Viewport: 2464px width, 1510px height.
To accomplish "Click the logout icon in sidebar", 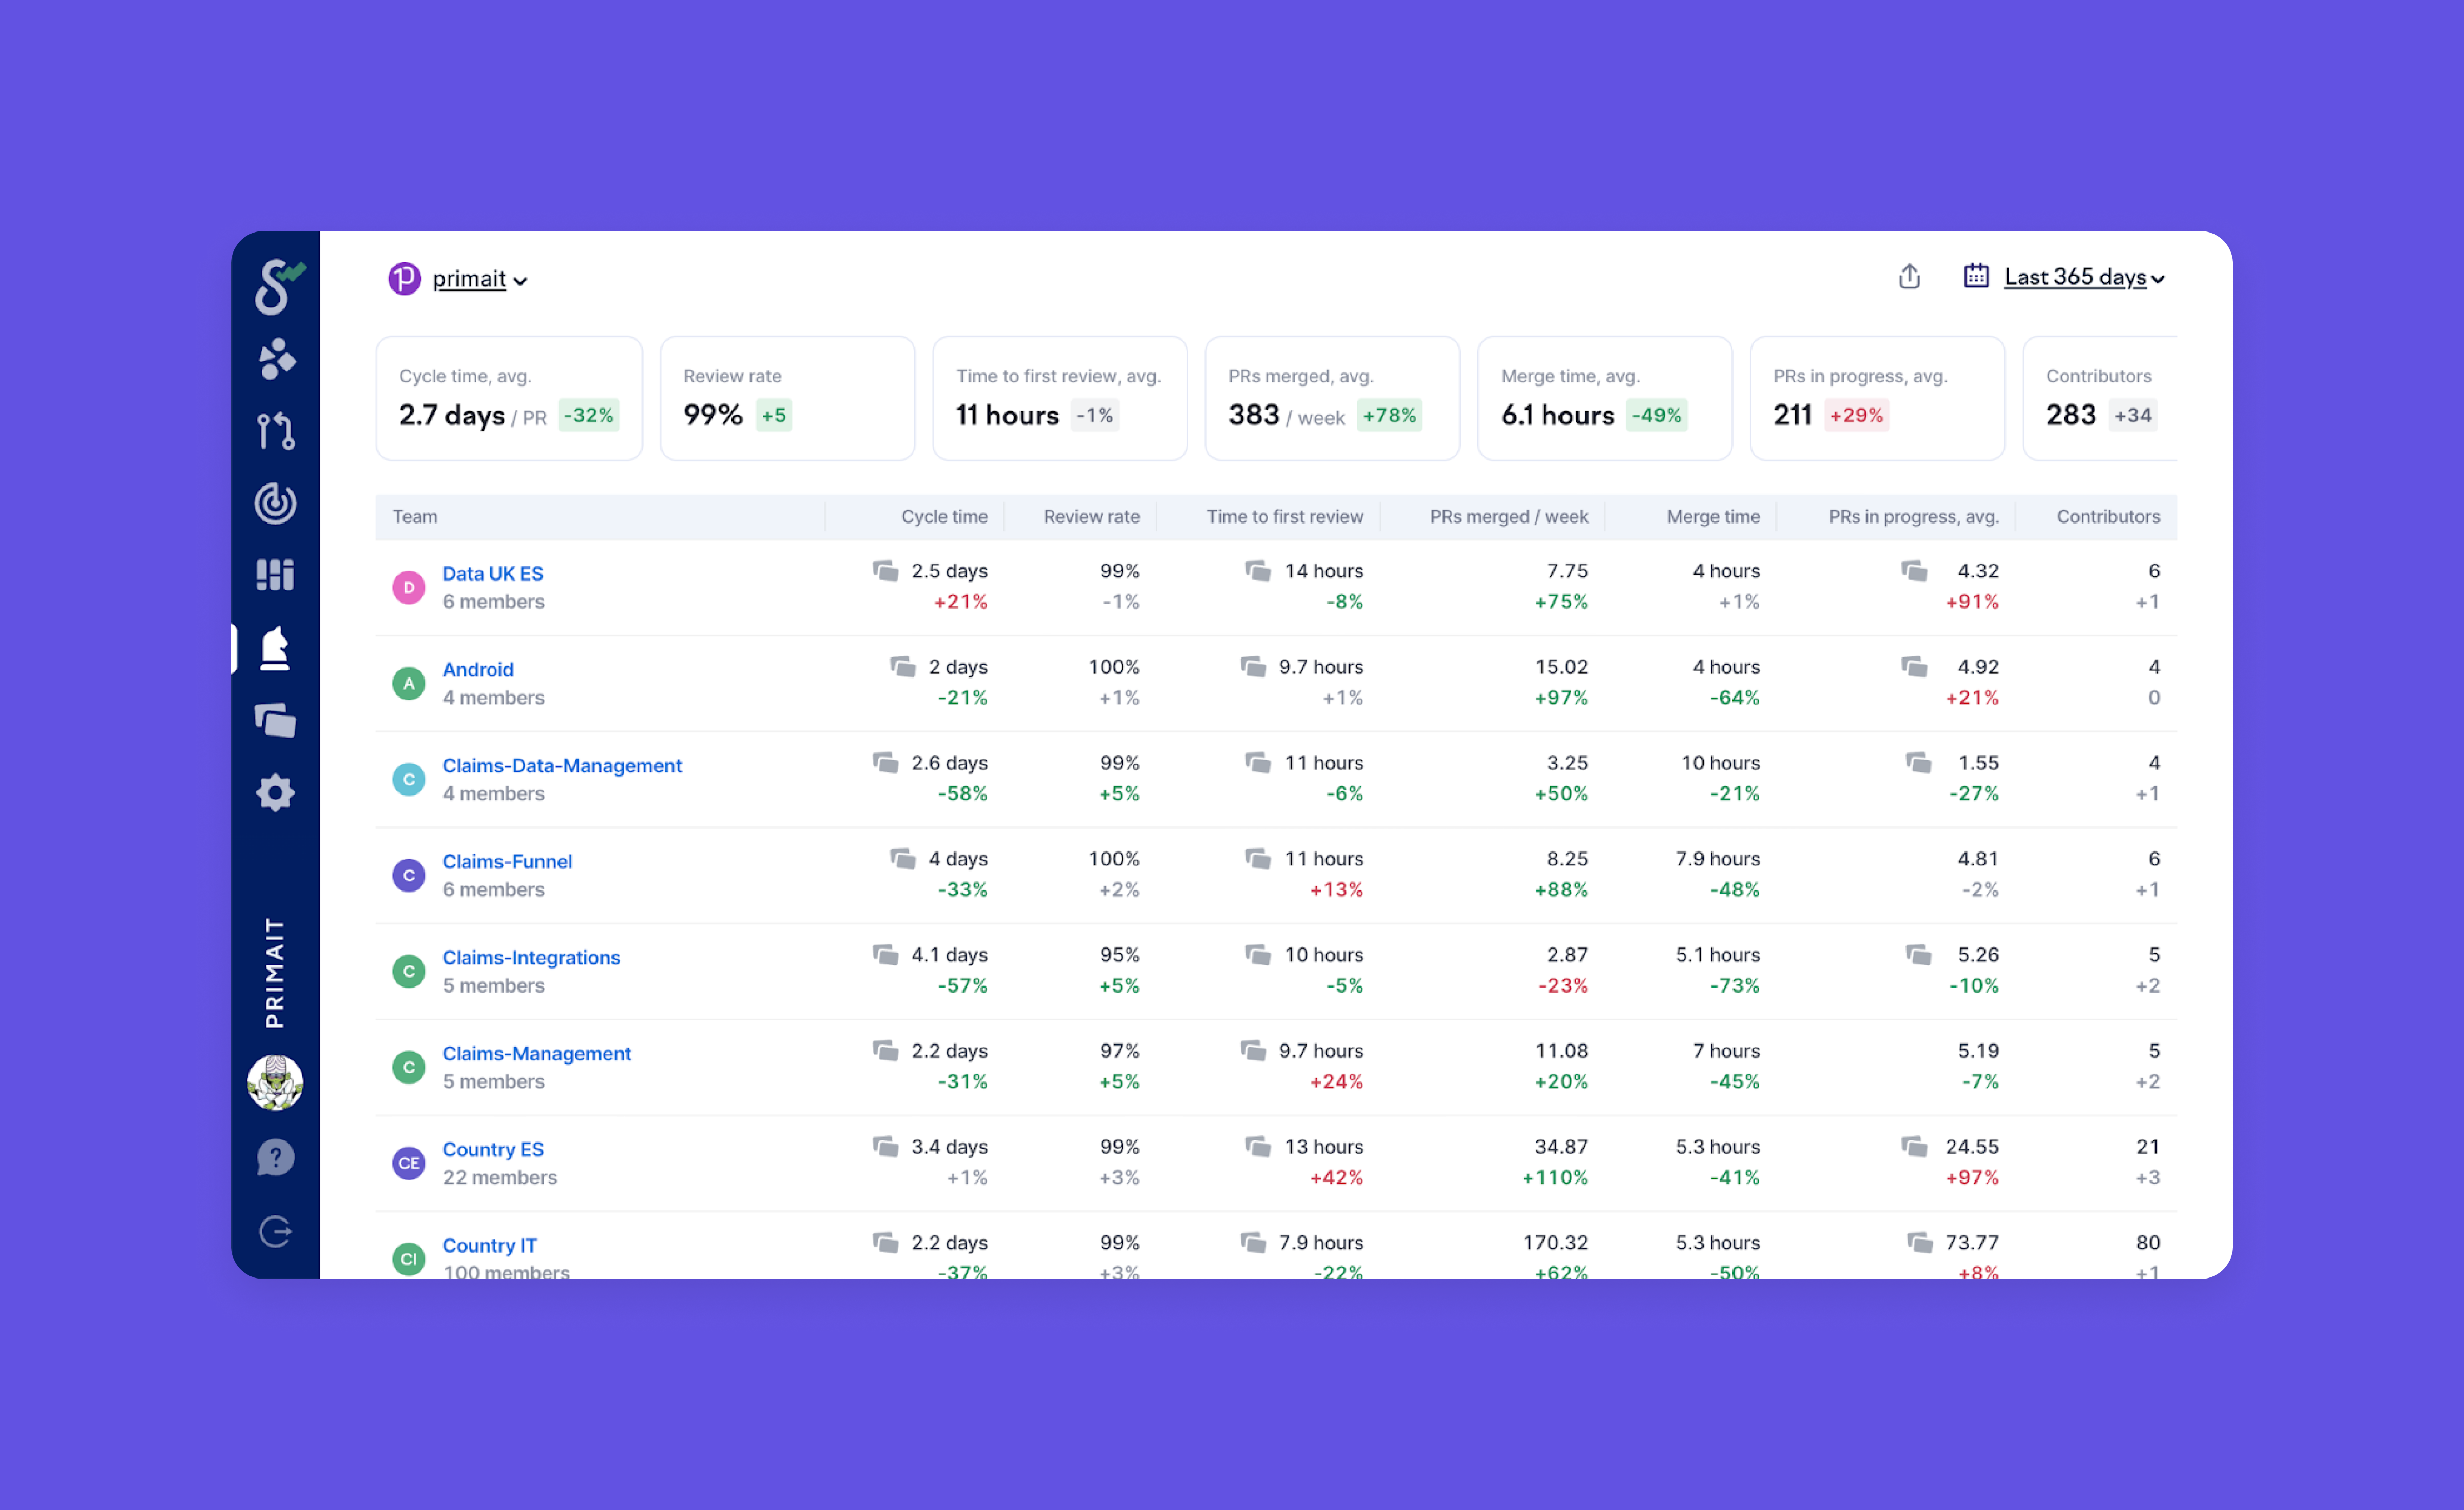I will coord(275,1231).
